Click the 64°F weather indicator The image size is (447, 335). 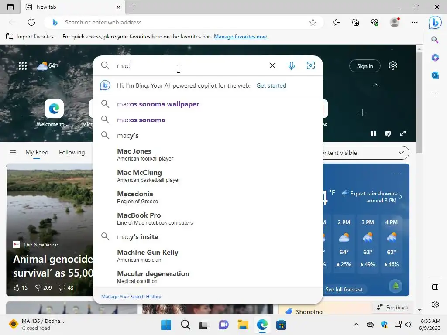48,65
